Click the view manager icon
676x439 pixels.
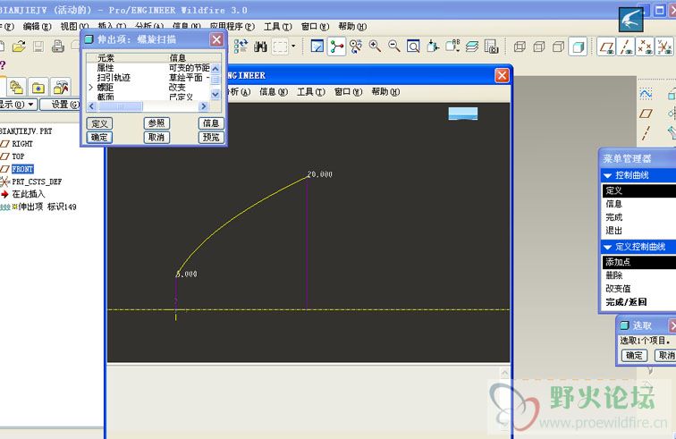coord(492,46)
